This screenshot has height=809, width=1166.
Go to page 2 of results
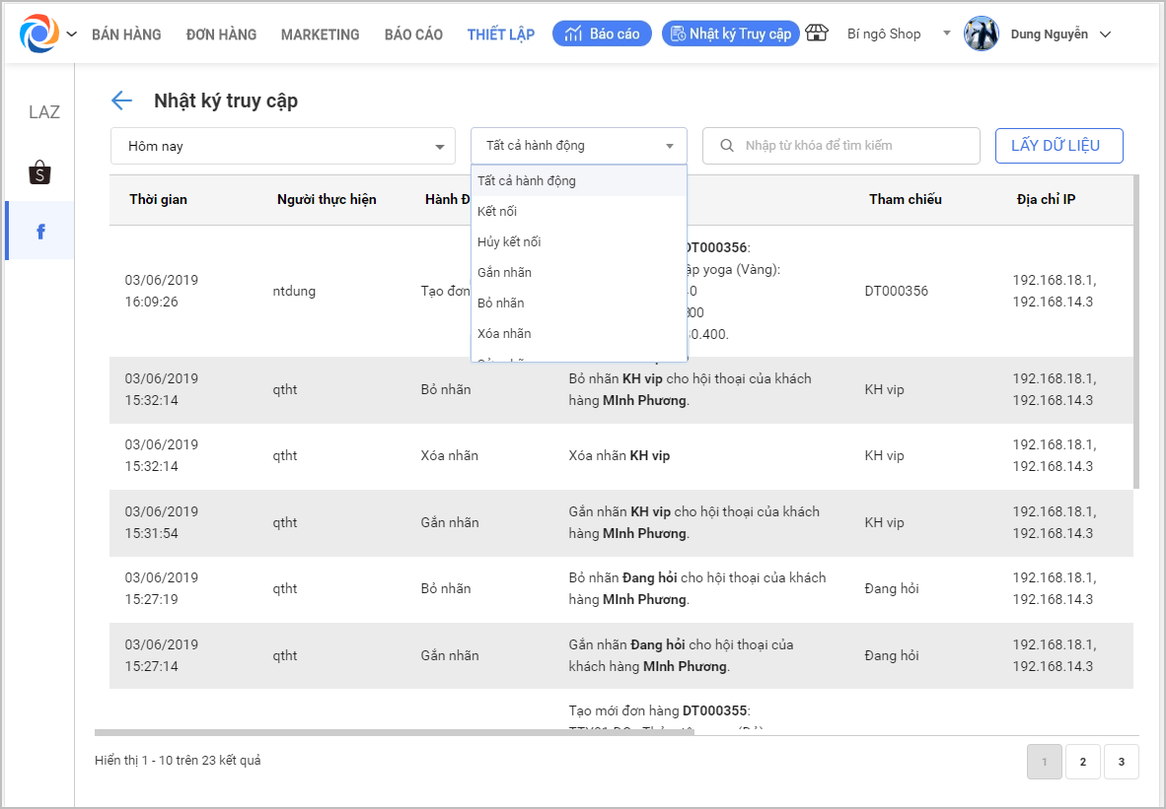[1082, 762]
